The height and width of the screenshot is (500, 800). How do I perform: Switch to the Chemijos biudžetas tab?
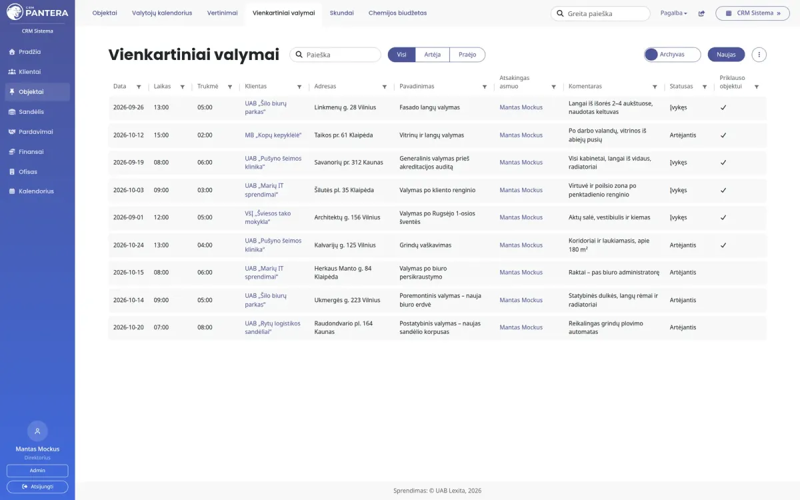tap(397, 13)
